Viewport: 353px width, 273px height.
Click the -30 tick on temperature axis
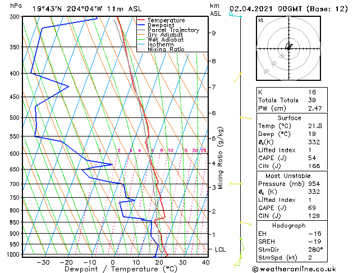tap(43, 262)
